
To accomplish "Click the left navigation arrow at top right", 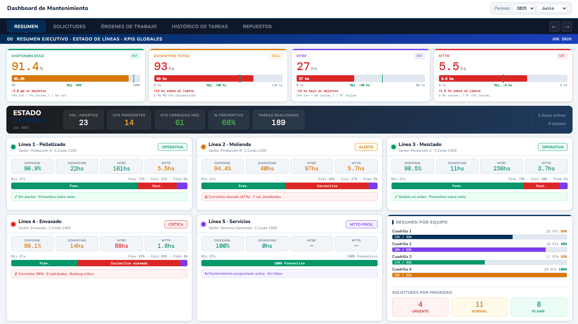I will pyautogui.click(x=555, y=27).
